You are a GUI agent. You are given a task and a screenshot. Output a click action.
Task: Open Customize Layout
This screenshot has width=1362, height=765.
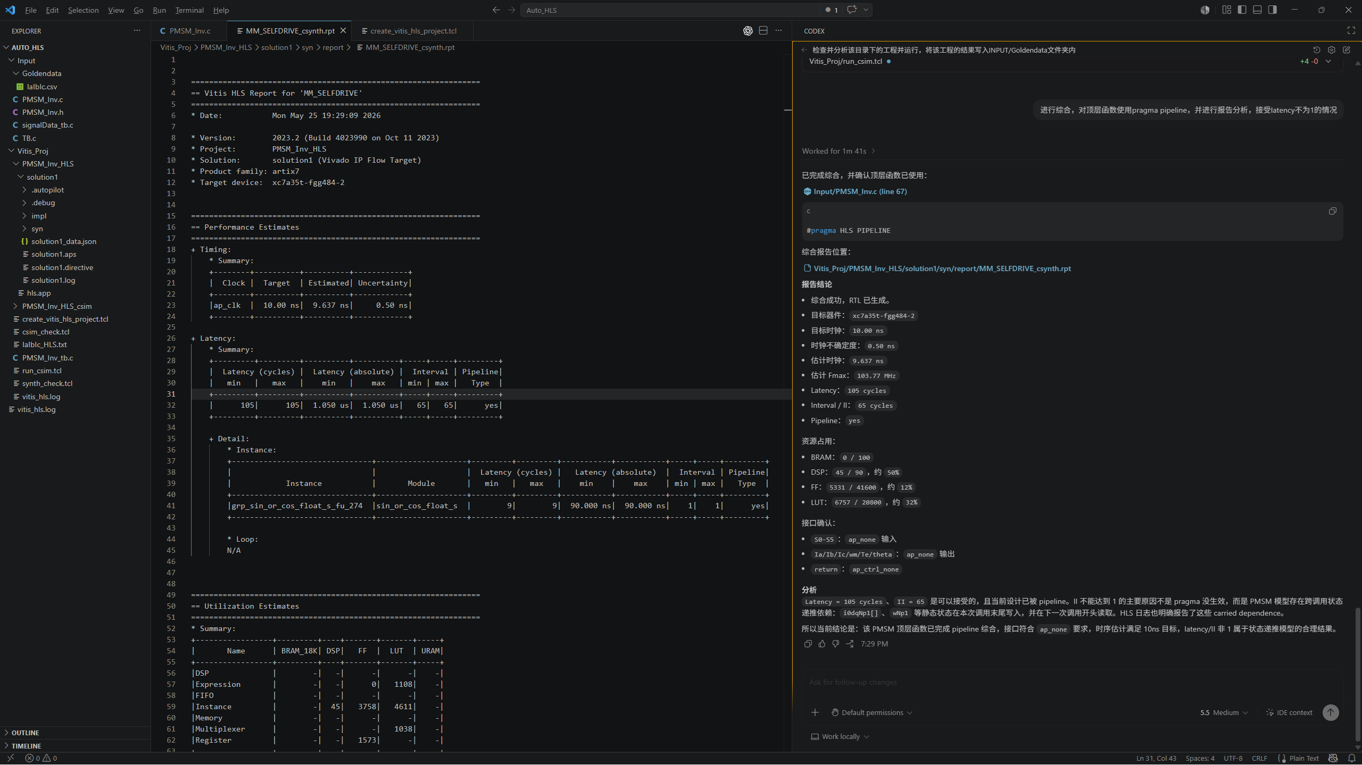point(1227,10)
